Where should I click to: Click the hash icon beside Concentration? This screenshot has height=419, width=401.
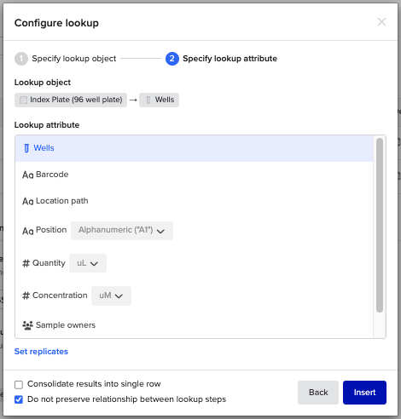(26, 296)
